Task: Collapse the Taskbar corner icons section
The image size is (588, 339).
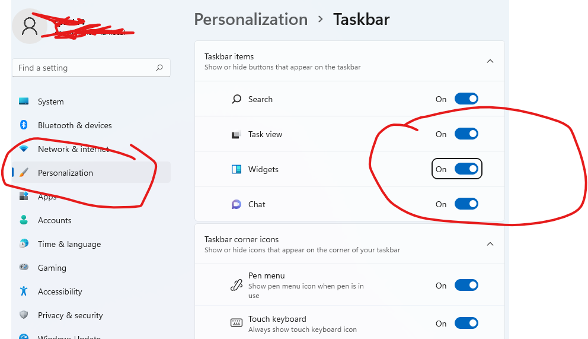Action: 490,244
